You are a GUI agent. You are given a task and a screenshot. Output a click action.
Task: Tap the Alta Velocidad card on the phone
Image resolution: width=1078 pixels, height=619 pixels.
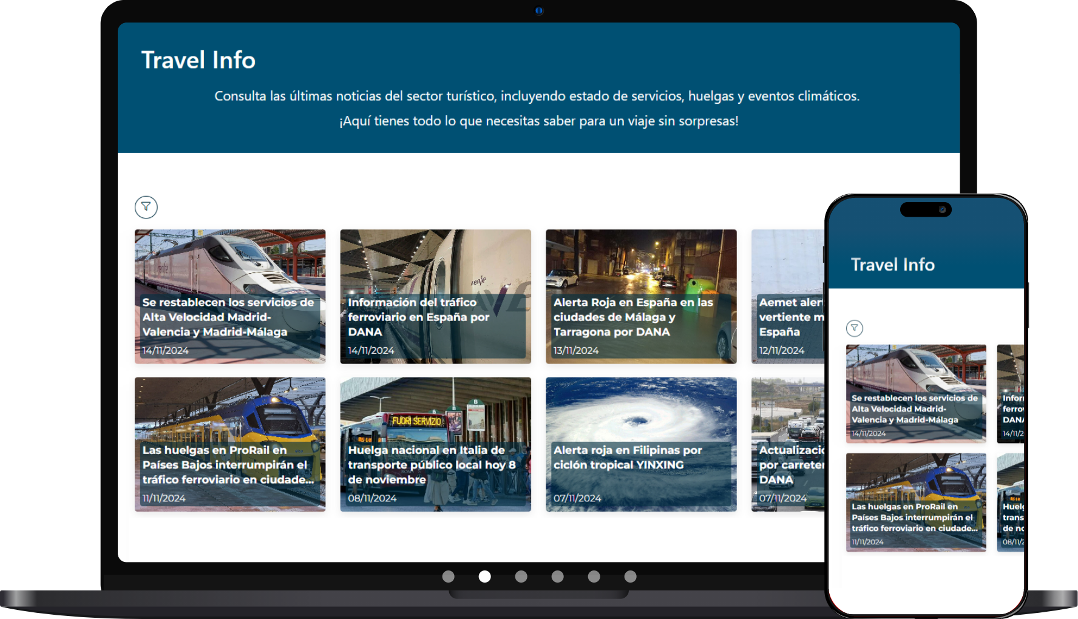click(x=915, y=393)
